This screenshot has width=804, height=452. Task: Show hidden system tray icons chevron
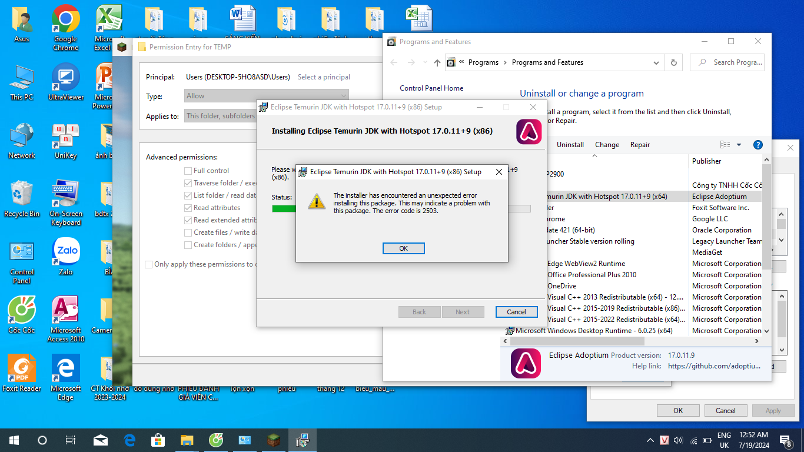(650, 440)
